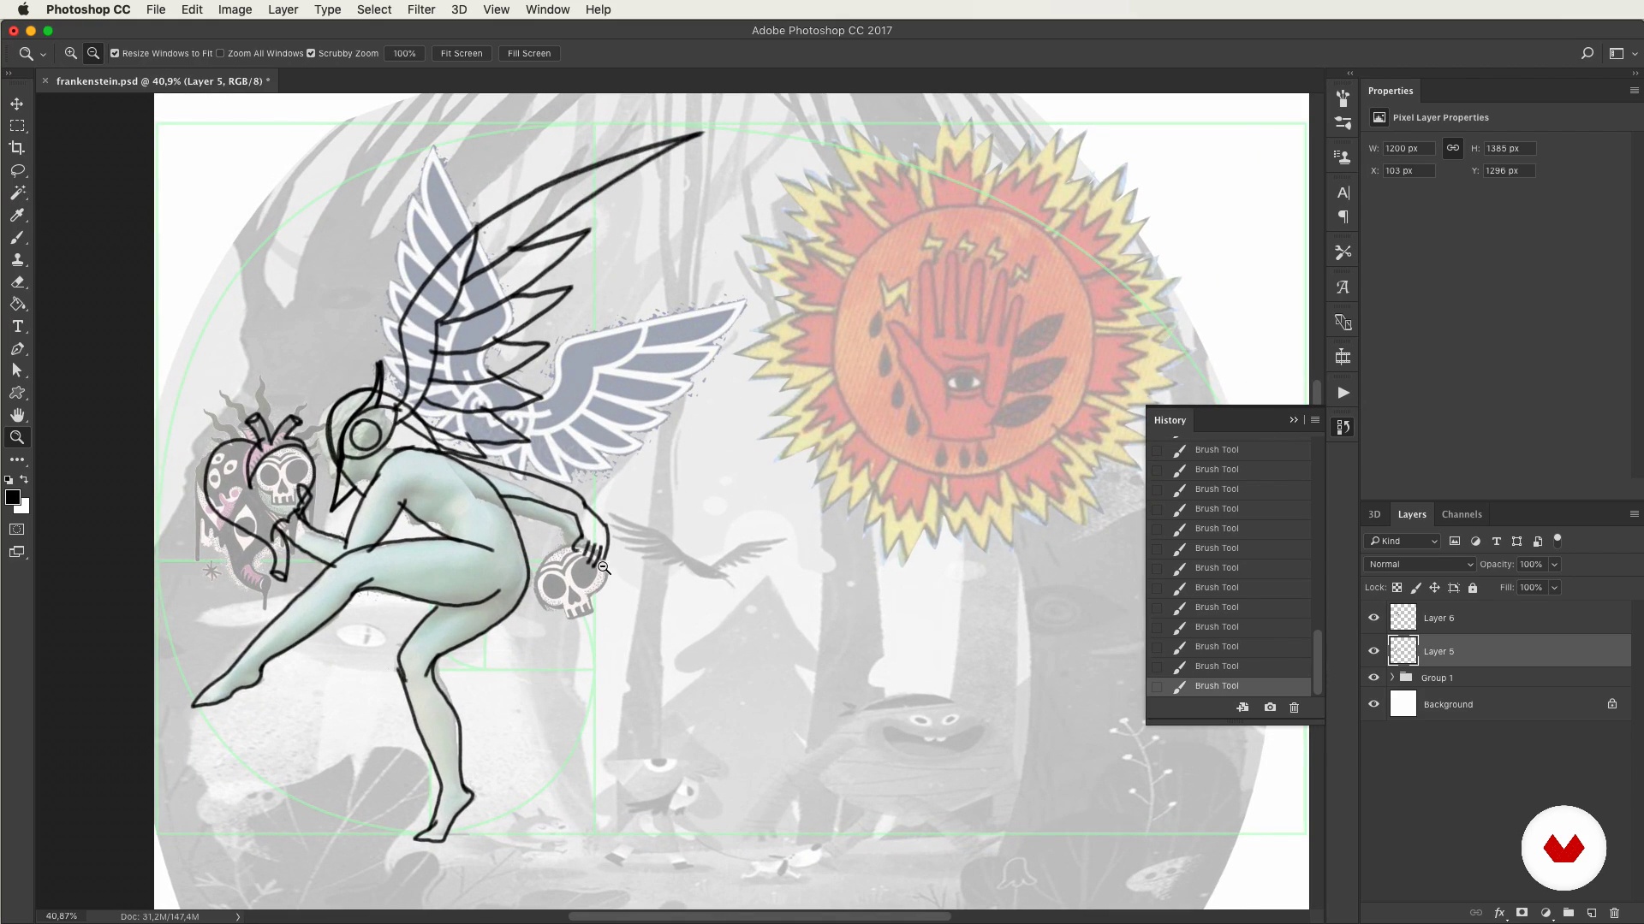Delete the selected layer
1644x924 pixels.
click(1614, 913)
